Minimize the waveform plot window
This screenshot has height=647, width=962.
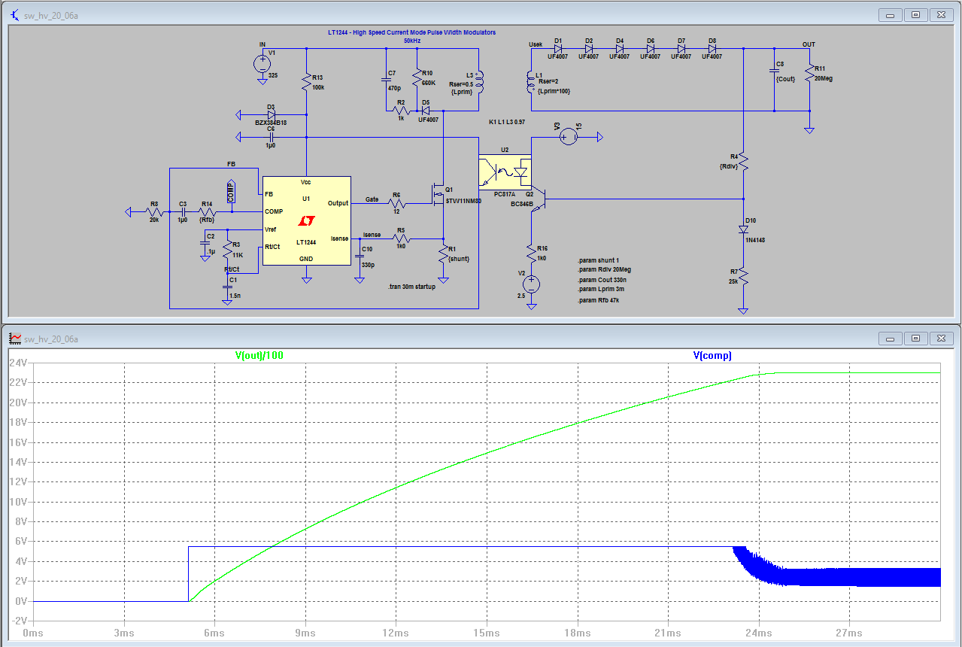(891, 339)
